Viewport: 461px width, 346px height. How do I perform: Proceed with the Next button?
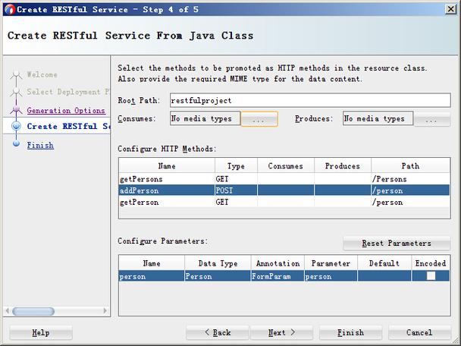281,333
